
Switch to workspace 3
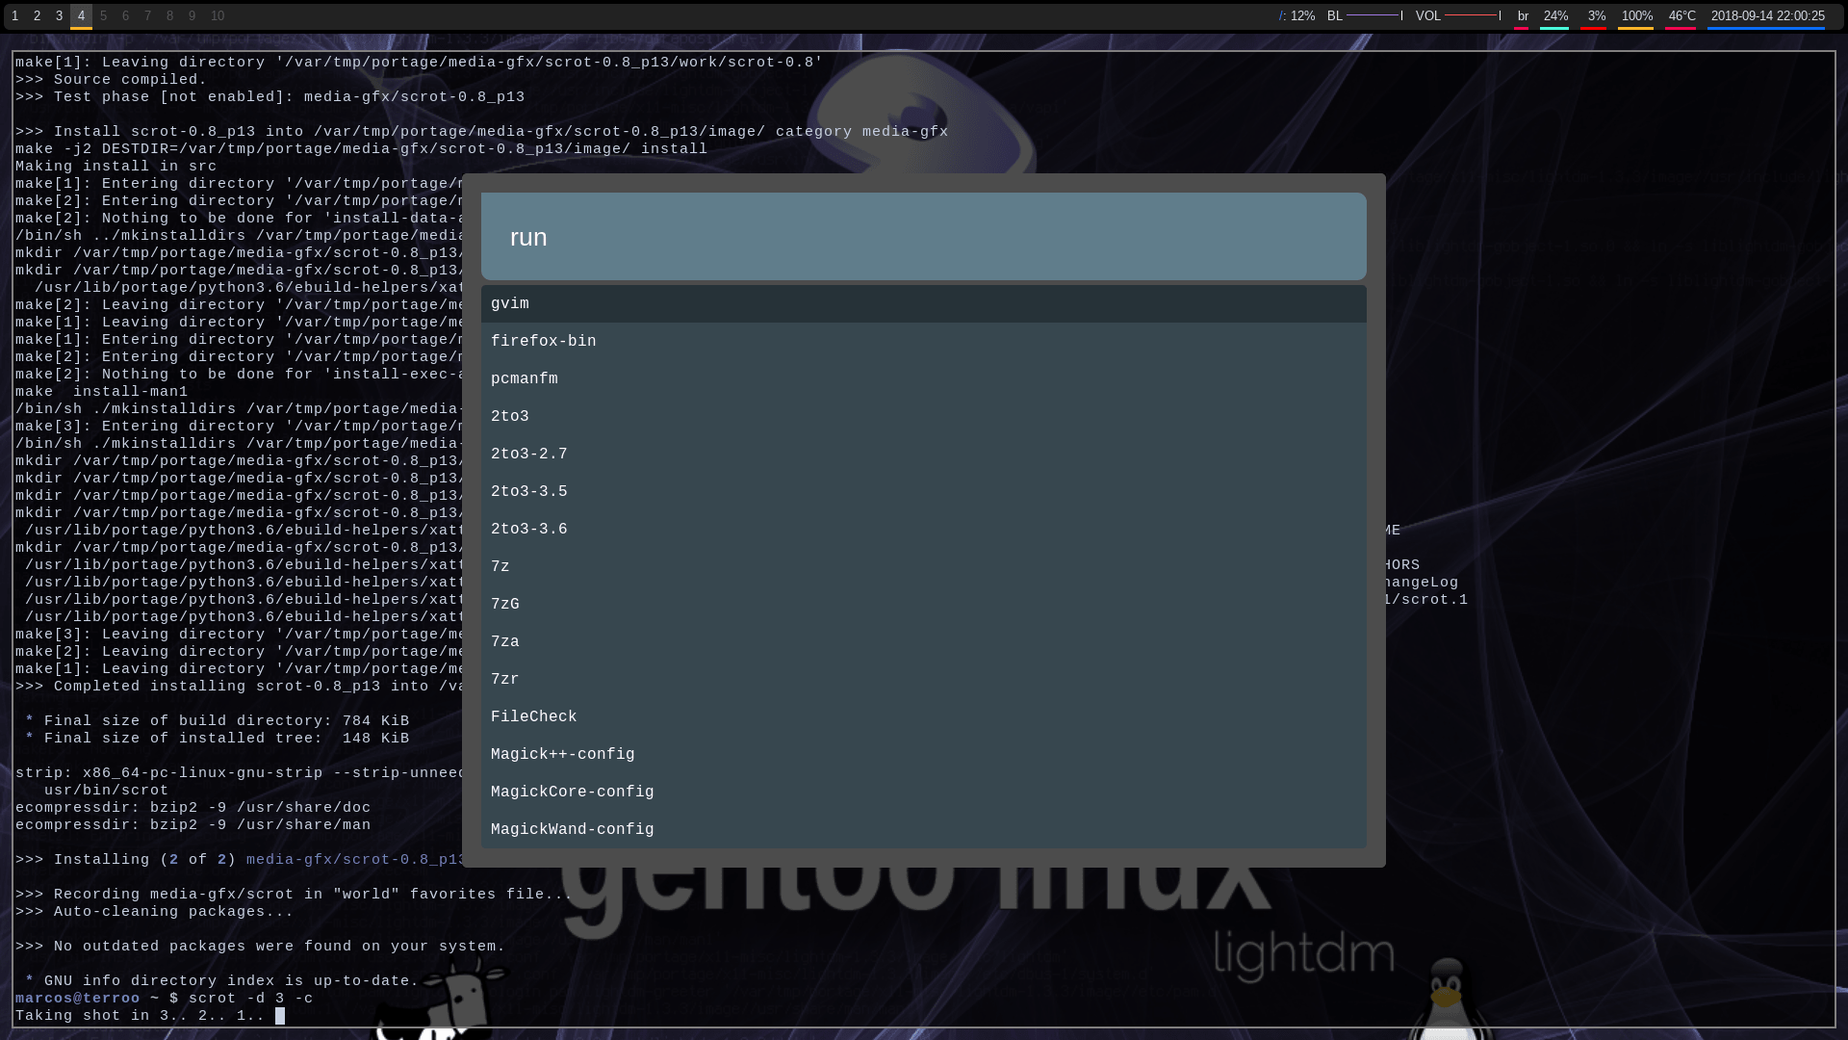[x=59, y=15]
